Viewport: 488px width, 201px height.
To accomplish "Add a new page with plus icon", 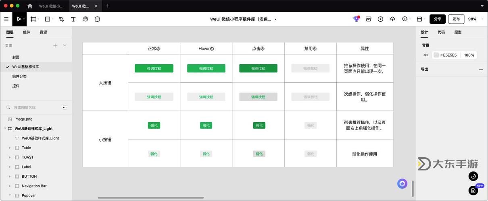I will coord(55,45).
